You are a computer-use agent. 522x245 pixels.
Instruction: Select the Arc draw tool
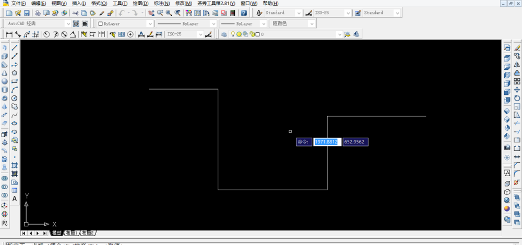tap(15, 90)
